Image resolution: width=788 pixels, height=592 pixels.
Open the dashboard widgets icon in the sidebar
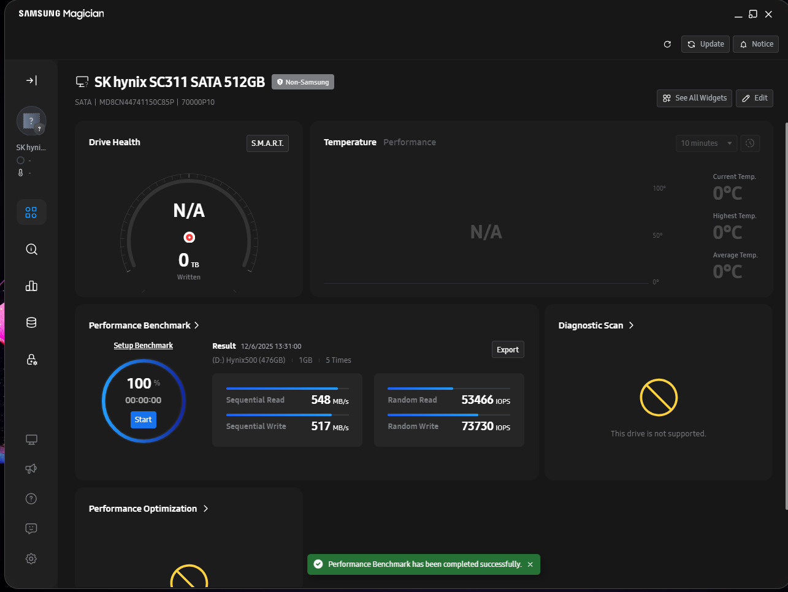pyautogui.click(x=31, y=213)
